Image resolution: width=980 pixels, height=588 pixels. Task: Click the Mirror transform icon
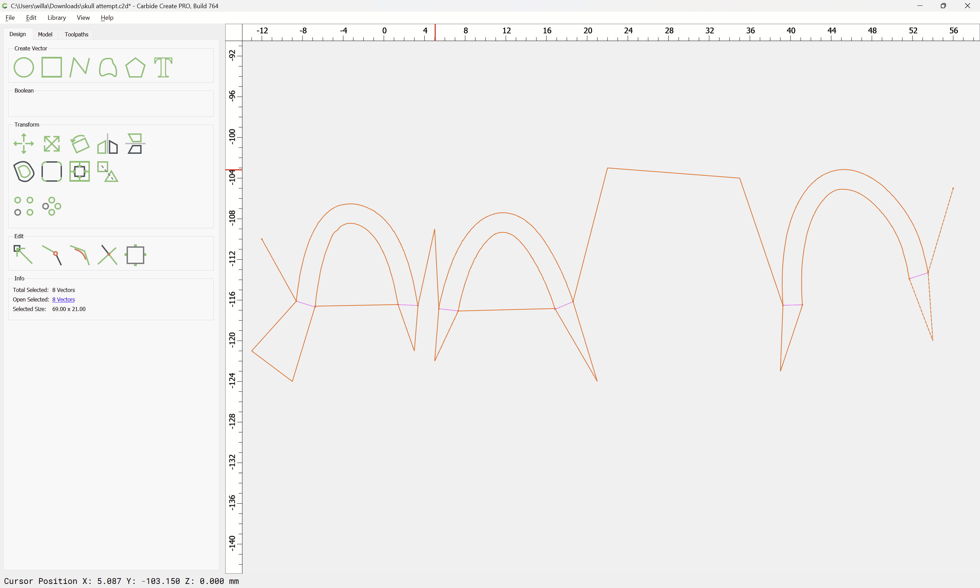[107, 144]
